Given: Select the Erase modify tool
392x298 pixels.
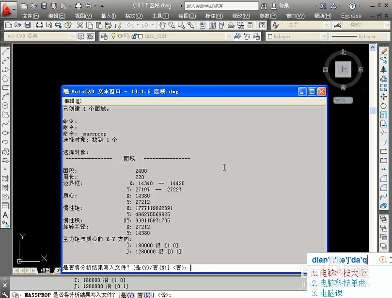Looking at the screenshot, I should 384,51.
